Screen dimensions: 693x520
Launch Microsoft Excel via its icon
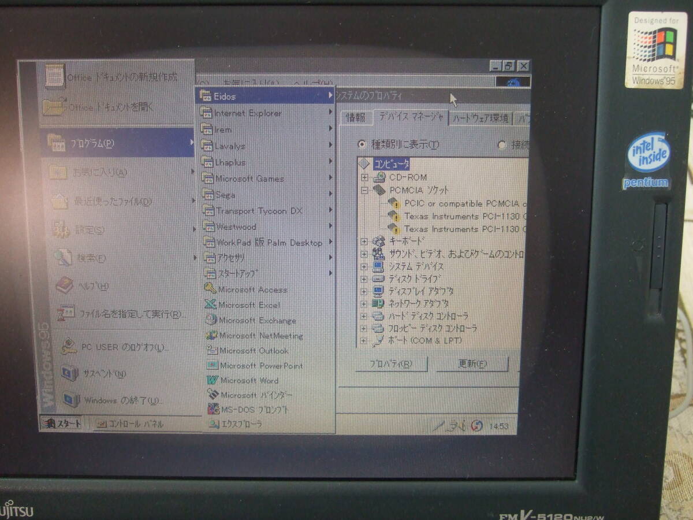pos(211,304)
